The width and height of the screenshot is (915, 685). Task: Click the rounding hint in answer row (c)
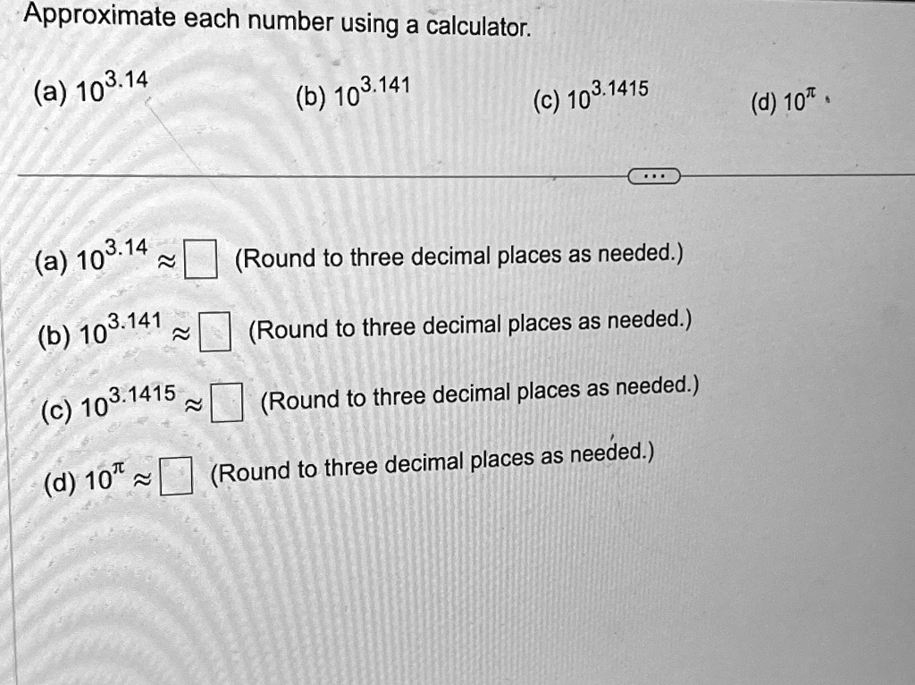[480, 394]
